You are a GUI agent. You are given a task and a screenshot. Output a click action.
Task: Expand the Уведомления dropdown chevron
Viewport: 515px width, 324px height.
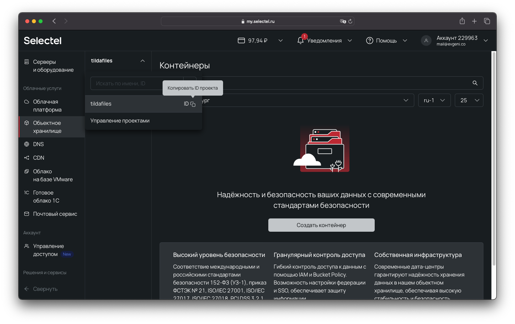(350, 40)
